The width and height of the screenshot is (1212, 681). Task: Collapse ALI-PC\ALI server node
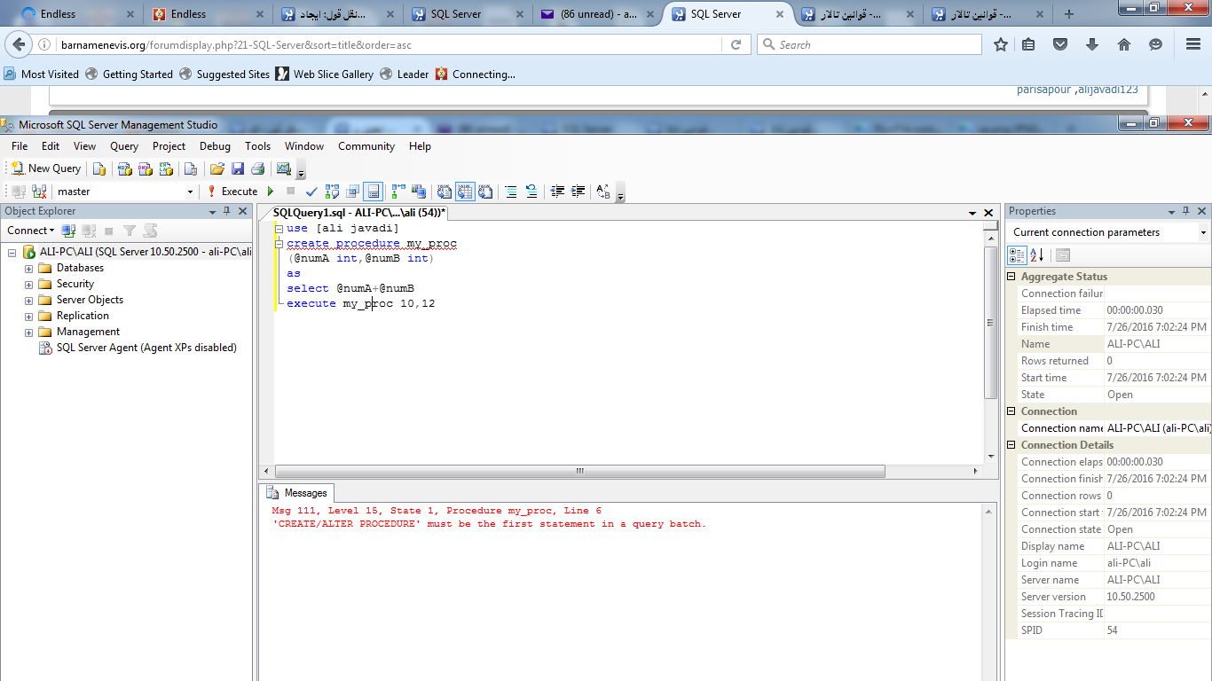point(12,252)
